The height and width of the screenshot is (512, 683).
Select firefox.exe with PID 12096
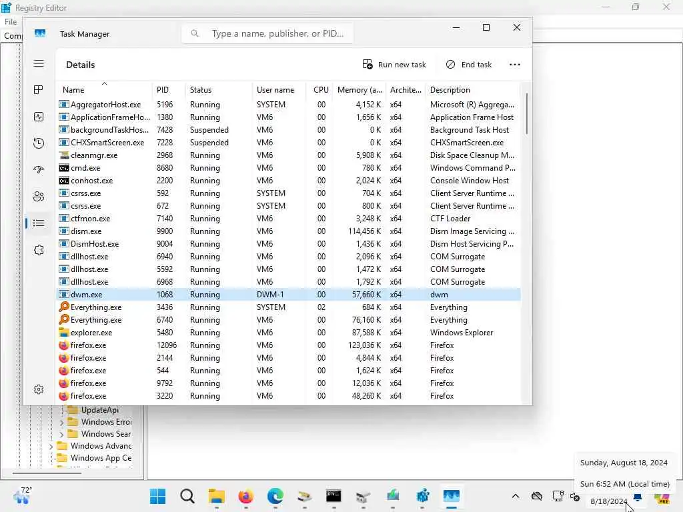[x=289, y=345]
